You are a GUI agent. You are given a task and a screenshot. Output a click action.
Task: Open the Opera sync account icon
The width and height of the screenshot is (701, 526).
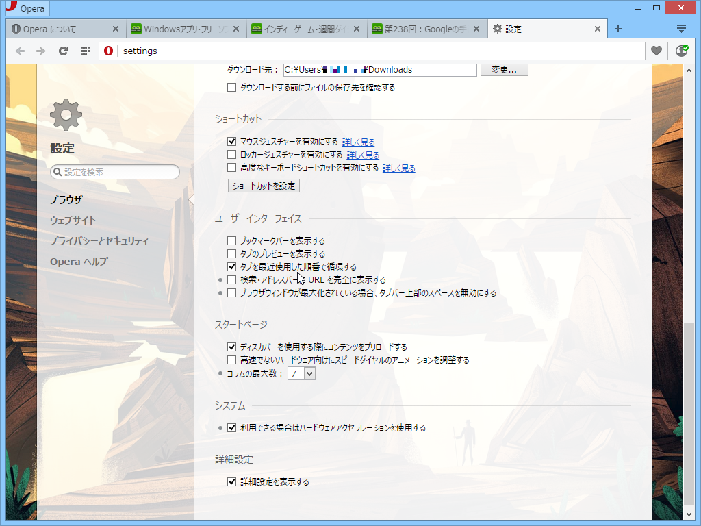[680, 51]
